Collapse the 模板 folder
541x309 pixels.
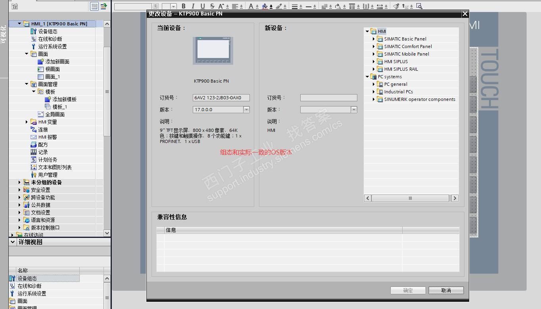click(x=34, y=92)
